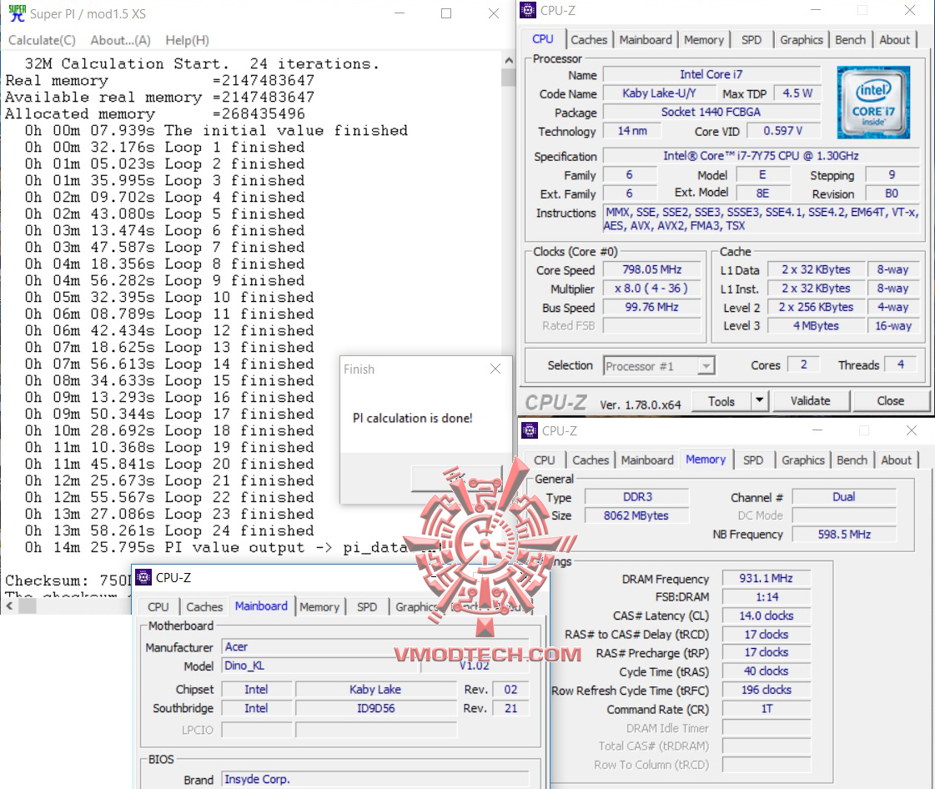The height and width of the screenshot is (789, 935).
Task: Click the Tools button in CPU-Z
Action: pyautogui.click(x=721, y=401)
